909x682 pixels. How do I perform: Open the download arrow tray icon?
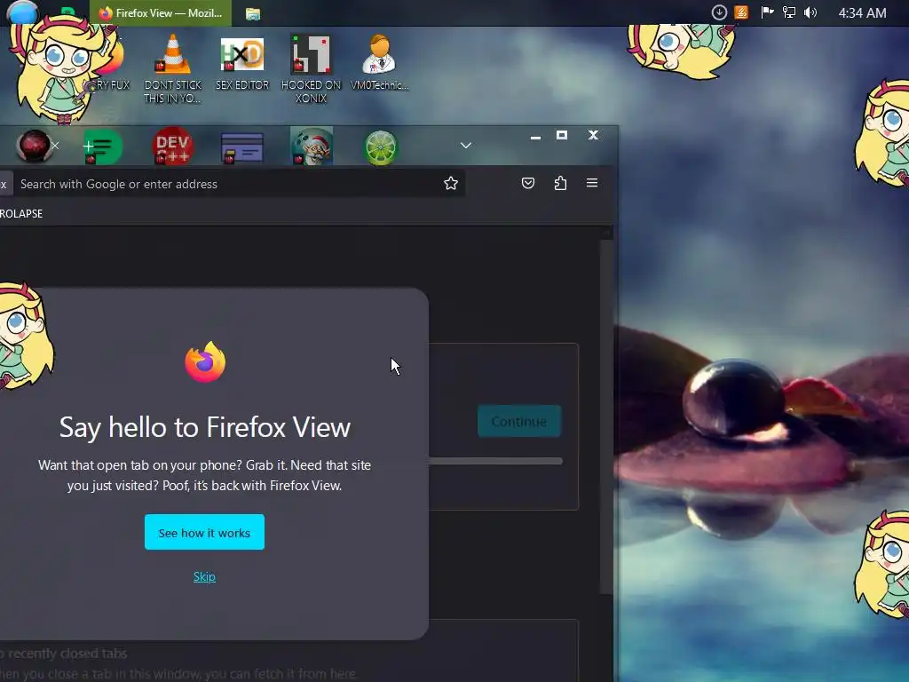(x=719, y=12)
